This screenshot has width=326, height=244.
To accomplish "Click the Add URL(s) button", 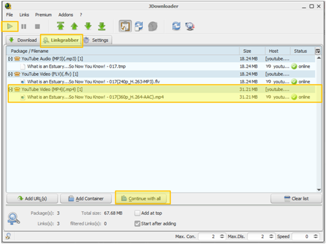I will click(32, 199).
